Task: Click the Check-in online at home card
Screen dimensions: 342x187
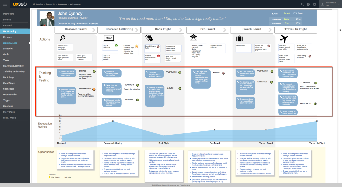Action: pos(218,49)
